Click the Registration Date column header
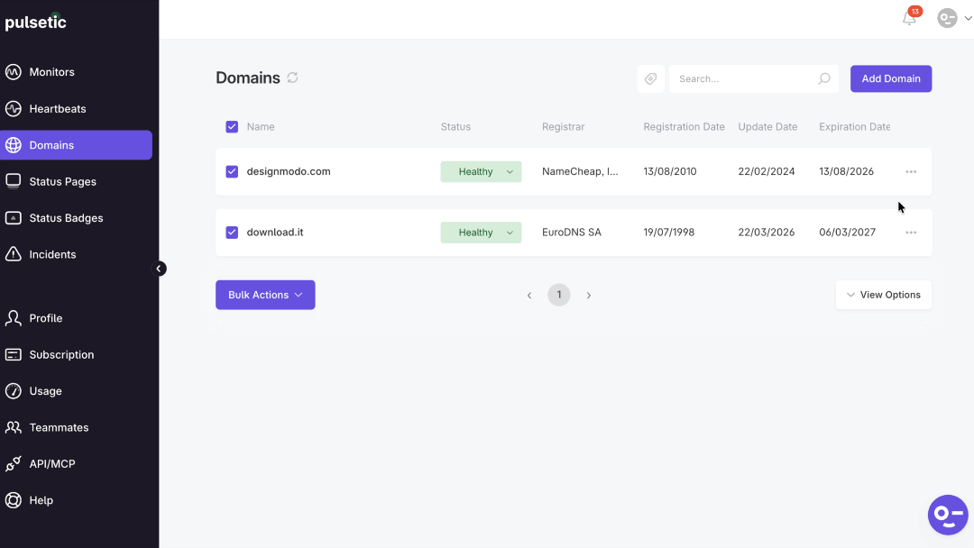 (x=684, y=126)
